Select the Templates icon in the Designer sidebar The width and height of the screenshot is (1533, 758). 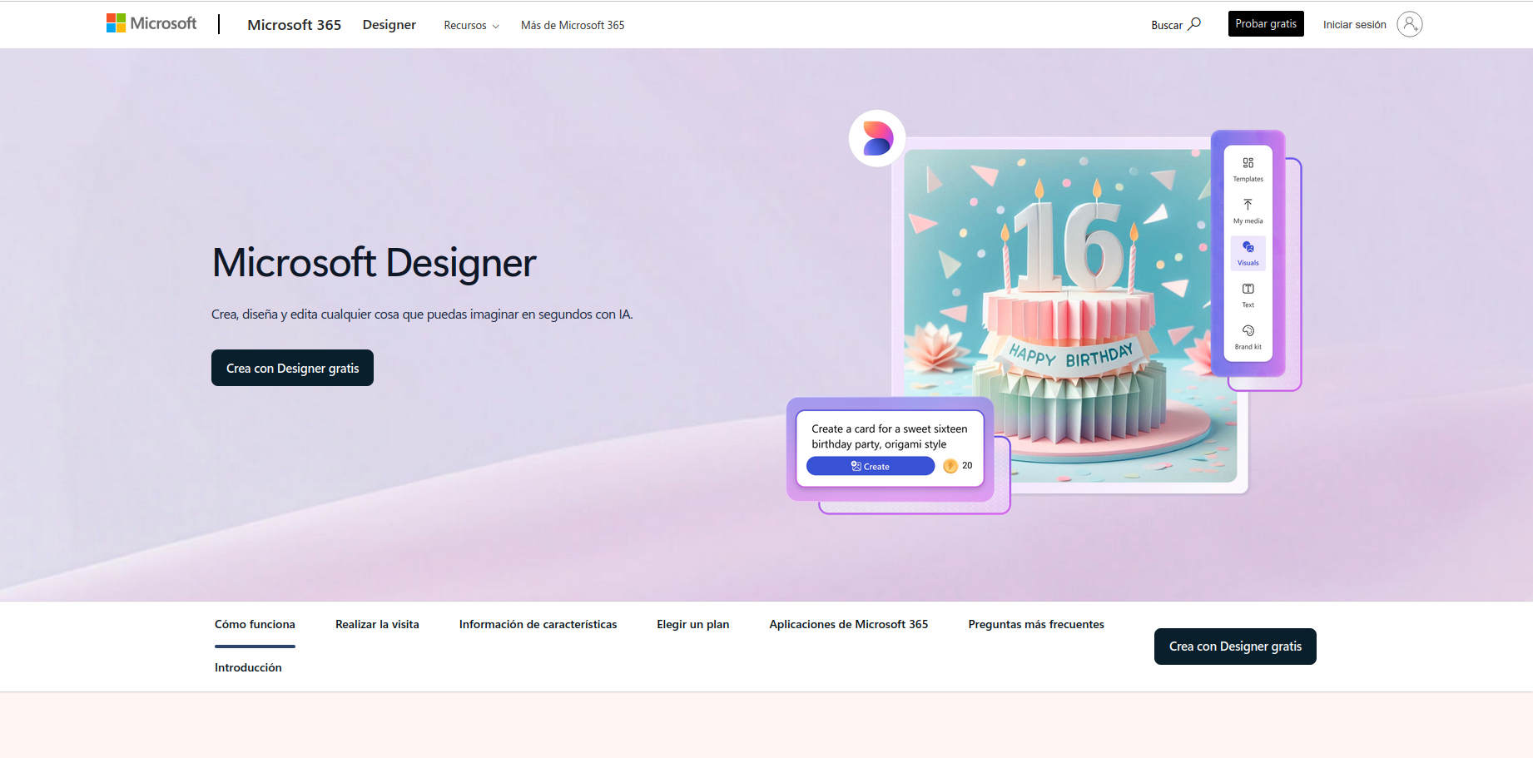click(1248, 166)
